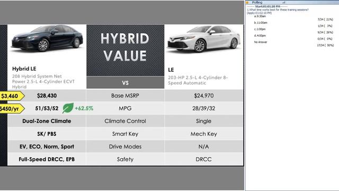
Task: Click the VS label below the title
Action: (x=125, y=83)
